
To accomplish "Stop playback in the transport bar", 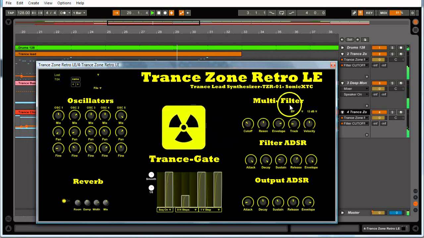I will 159,13.
